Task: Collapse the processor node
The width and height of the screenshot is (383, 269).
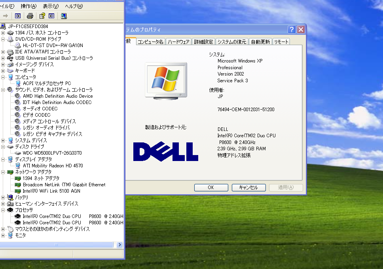Action: coord(3,210)
